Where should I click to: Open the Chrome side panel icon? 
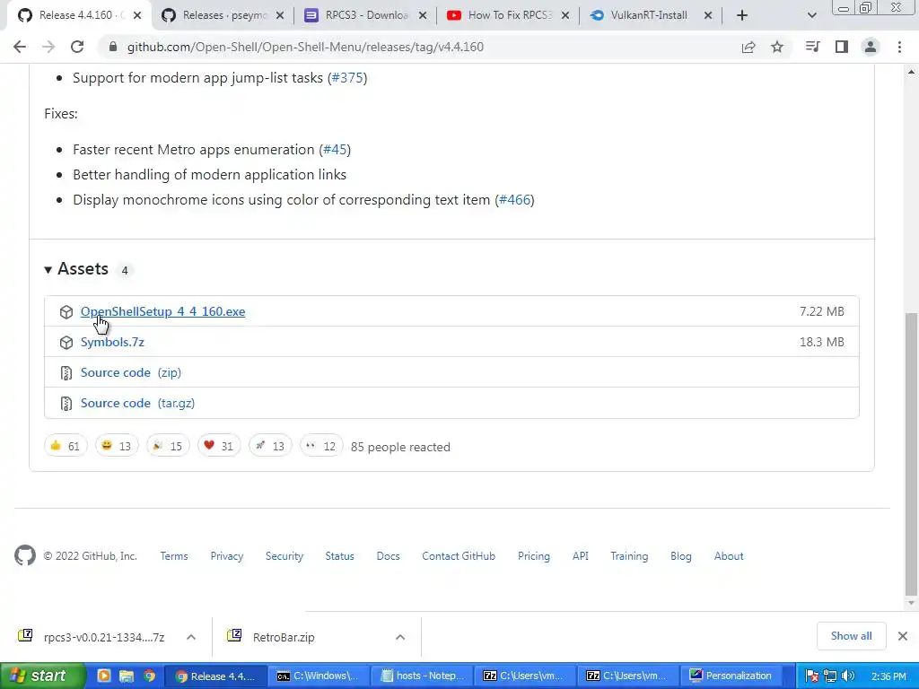[842, 47]
